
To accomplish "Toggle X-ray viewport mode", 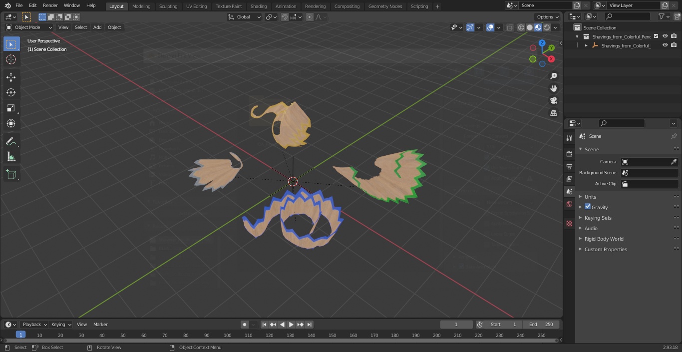I will pyautogui.click(x=510, y=27).
